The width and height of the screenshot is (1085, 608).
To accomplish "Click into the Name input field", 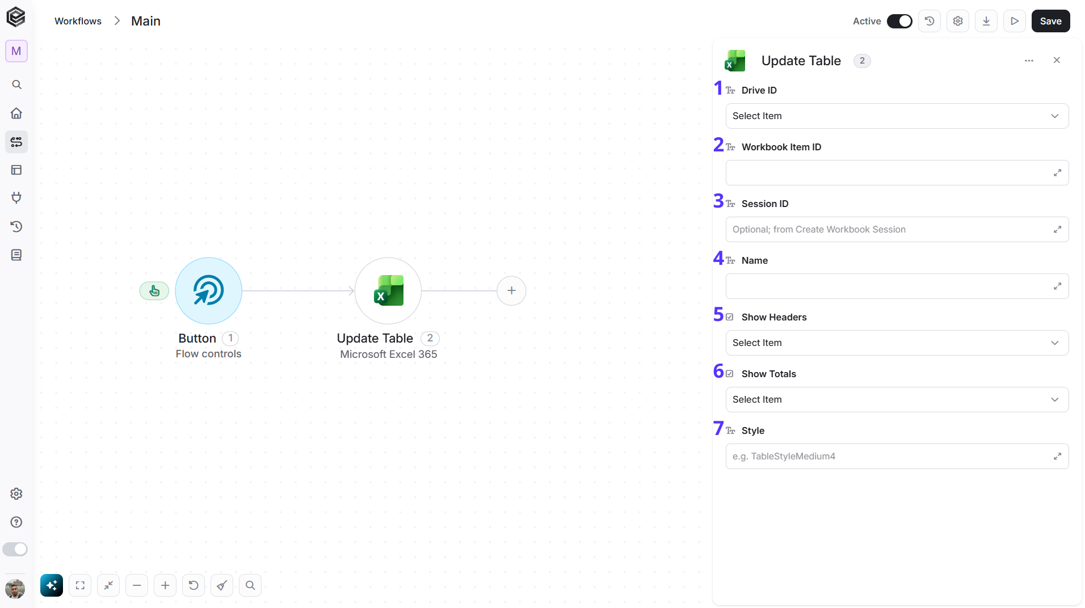I will [x=897, y=286].
